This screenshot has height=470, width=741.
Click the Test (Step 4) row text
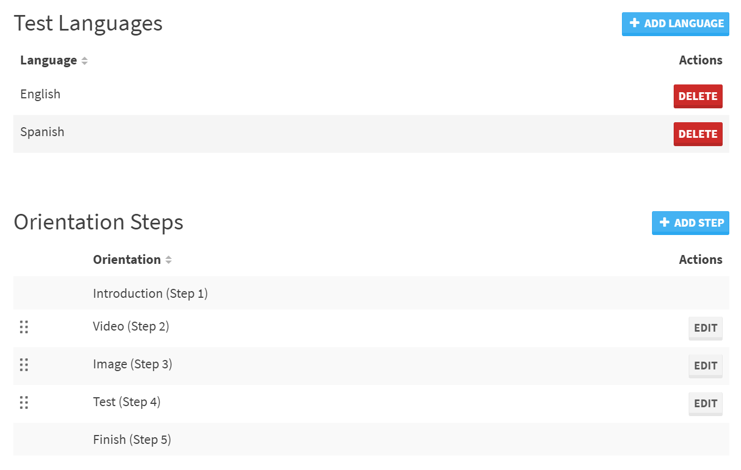(x=126, y=402)
